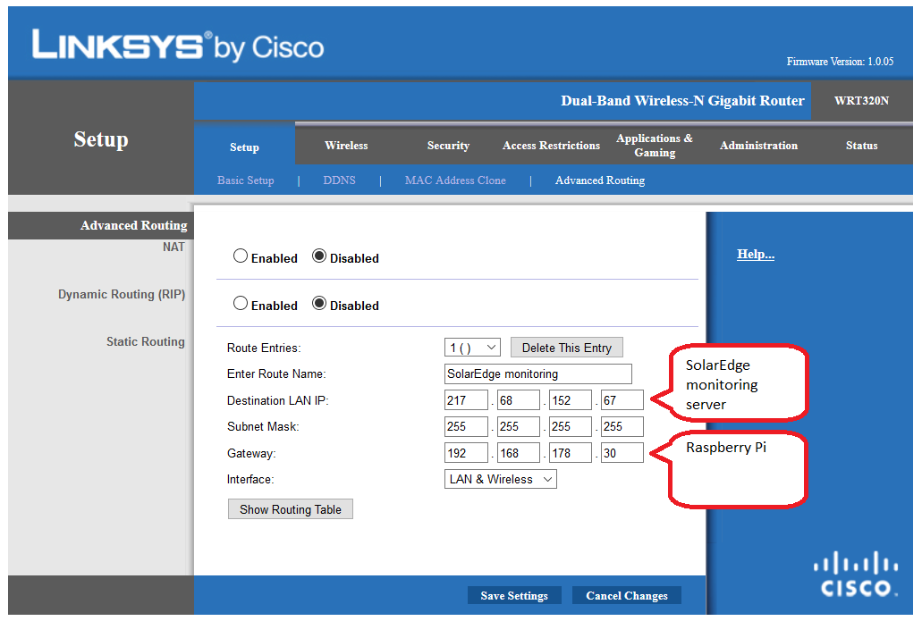Click the Delete This Entry button
The image size is (922, 621).
(567, 348)
